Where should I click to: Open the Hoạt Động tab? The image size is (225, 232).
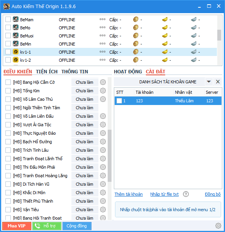click(128, 72)
